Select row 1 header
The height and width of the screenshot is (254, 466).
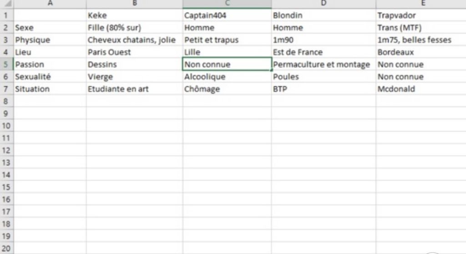pyautogui.click(x=7, y=15)
